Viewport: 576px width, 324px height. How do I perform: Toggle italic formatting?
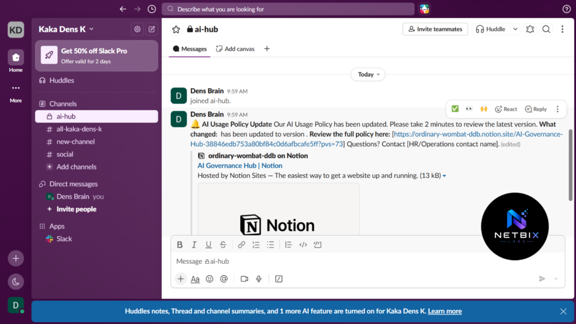[194, 245]
